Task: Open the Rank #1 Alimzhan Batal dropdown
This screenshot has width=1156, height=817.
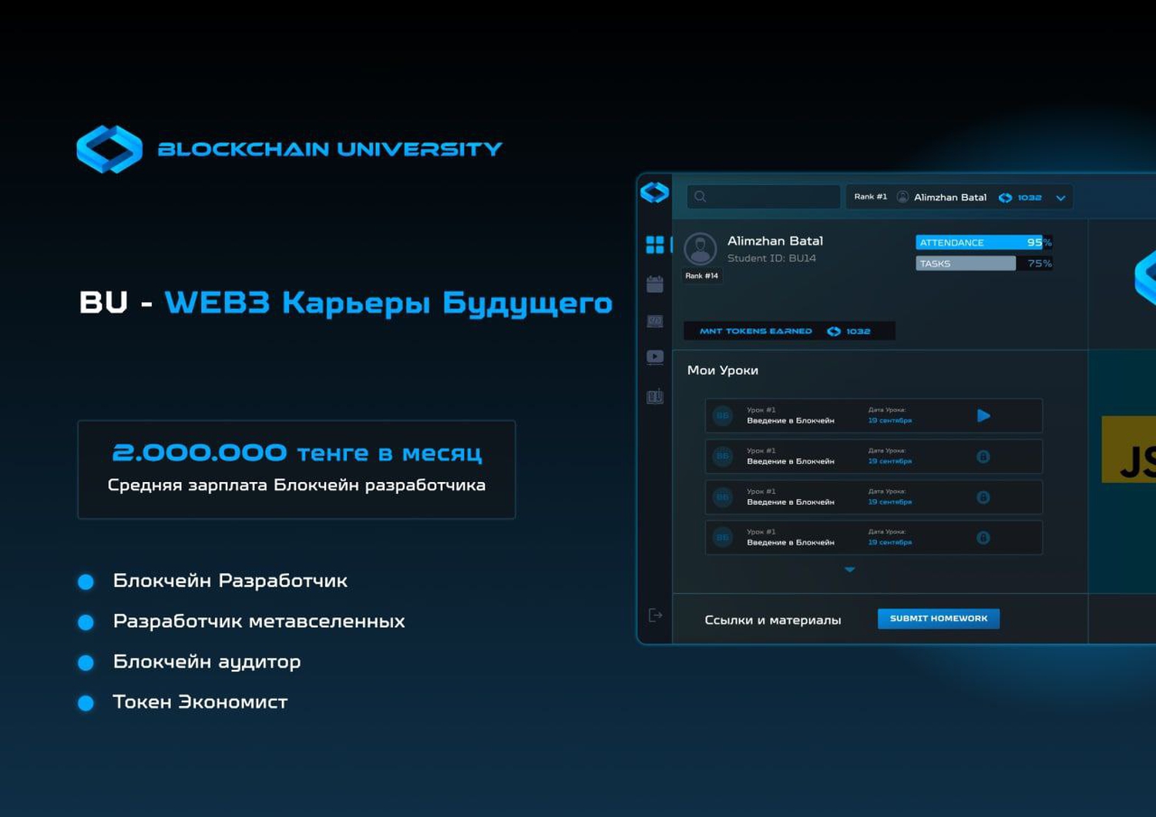Action: click(959, 197)
